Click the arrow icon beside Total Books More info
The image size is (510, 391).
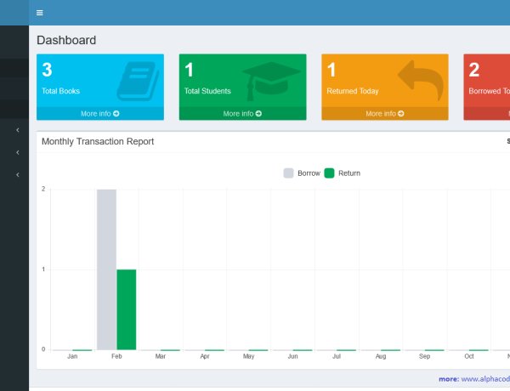click(116, 113)
